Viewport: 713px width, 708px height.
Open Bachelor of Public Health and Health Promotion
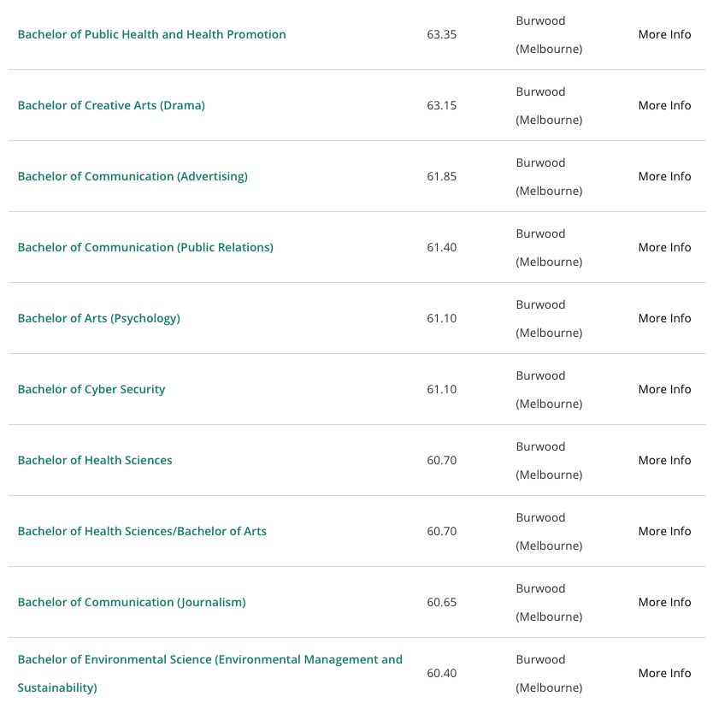point(152,34)
